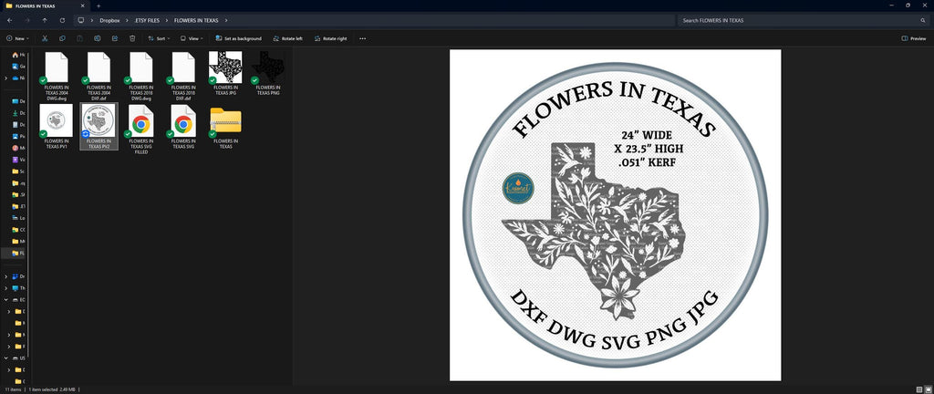Click Dropbox in the address bar
Screen dimensions: 934x394
(109, 20)
